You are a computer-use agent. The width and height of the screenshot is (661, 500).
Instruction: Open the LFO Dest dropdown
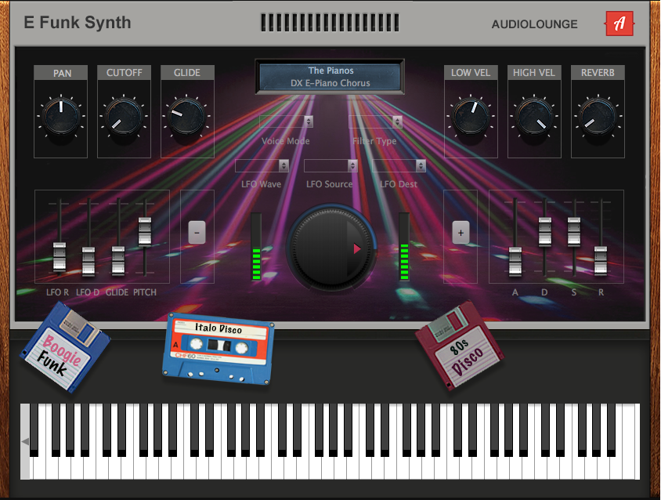[398, 165]
